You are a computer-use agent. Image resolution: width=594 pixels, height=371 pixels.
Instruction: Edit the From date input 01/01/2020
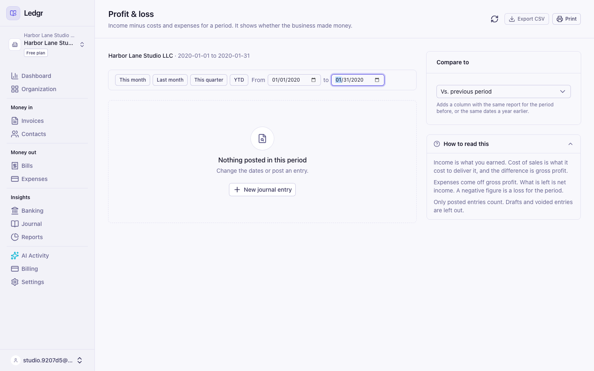click(294, 80)
